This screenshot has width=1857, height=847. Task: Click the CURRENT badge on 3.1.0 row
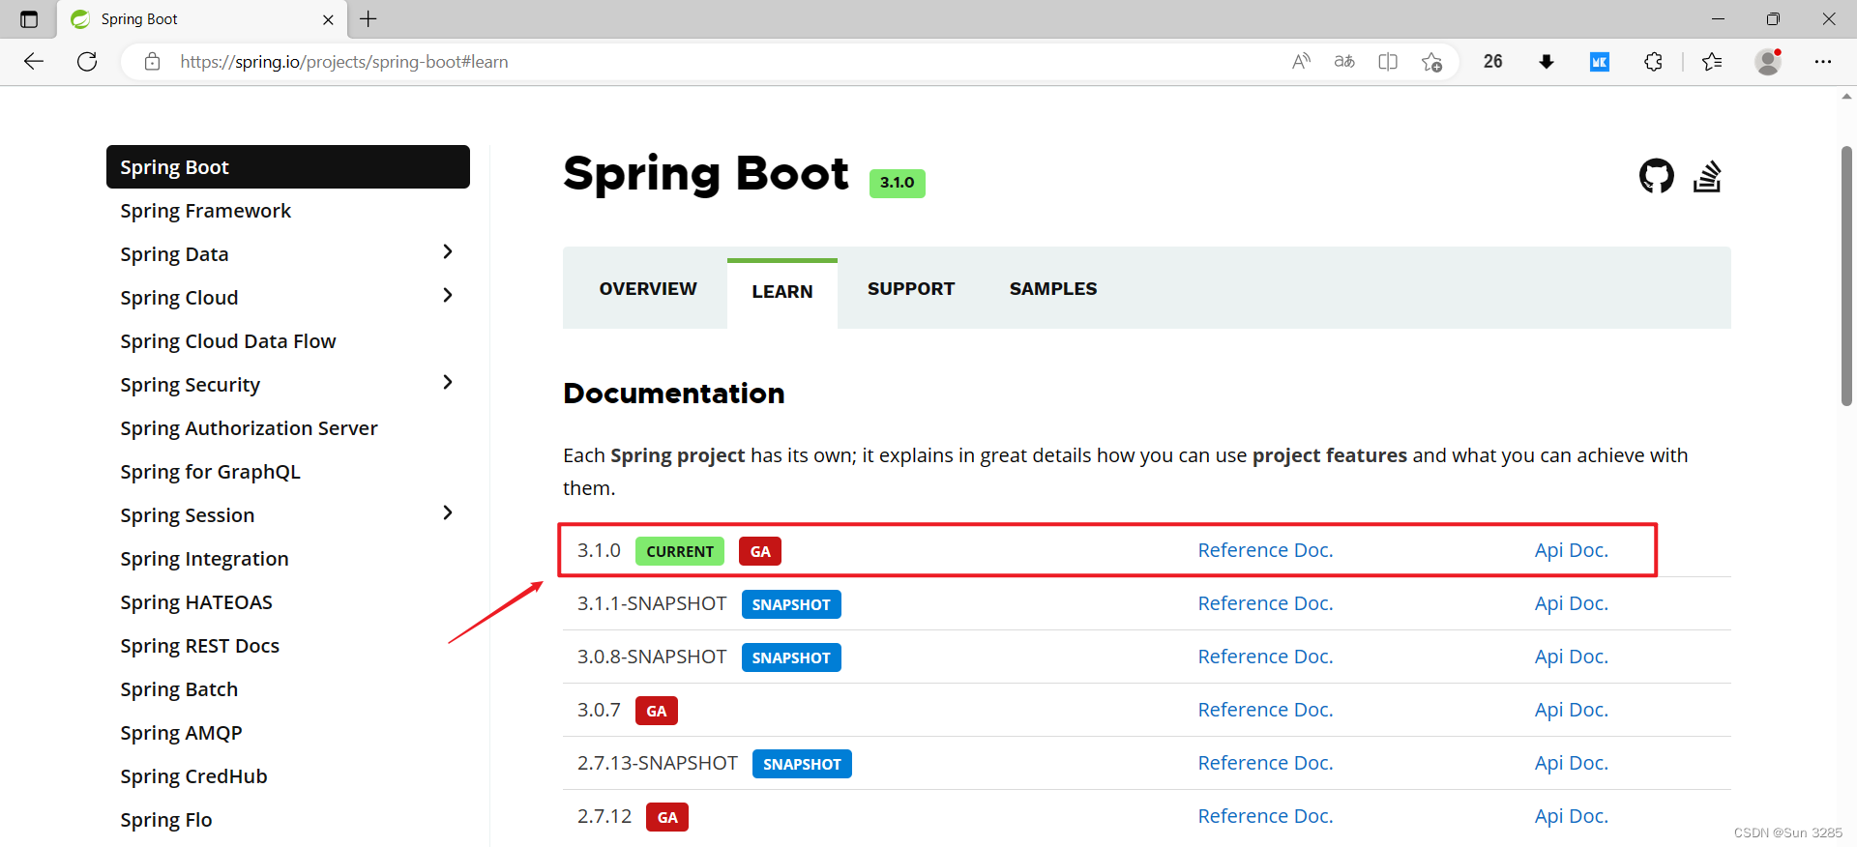coord(680,551)
